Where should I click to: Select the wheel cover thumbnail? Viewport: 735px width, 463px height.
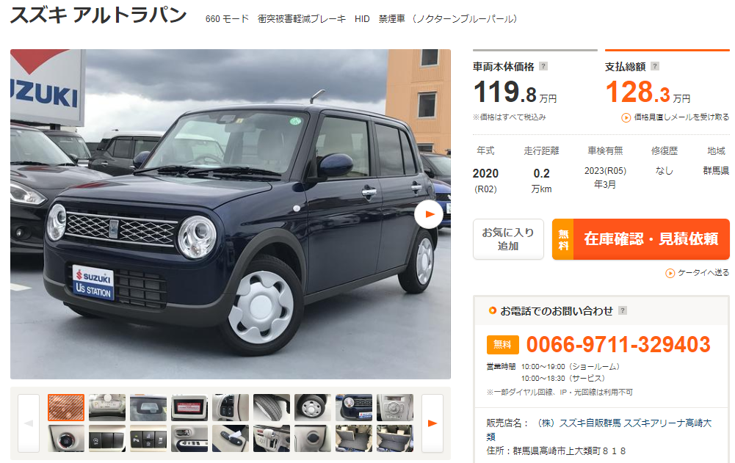(313, 407)
